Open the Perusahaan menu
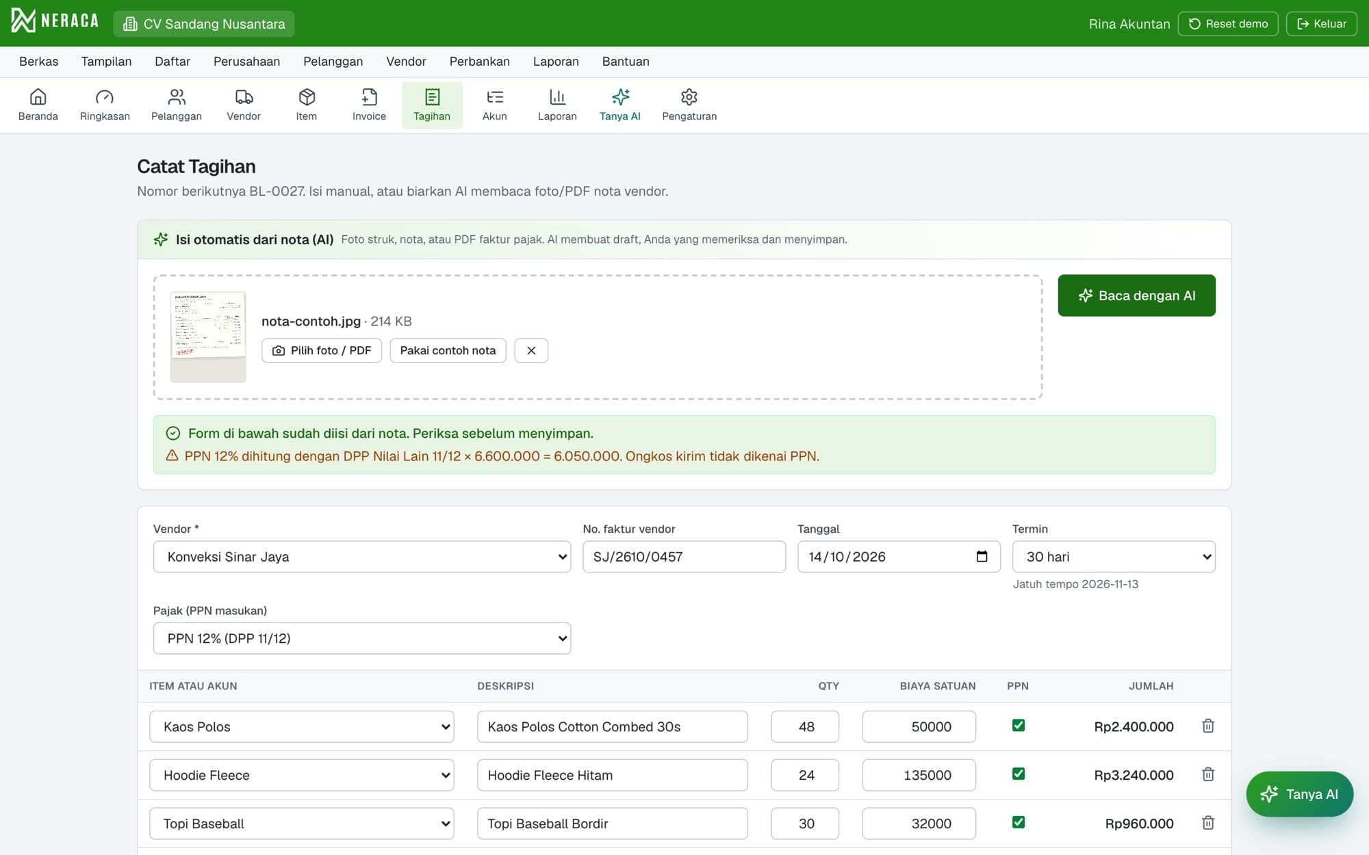The image size is (1369, 855). [246, 62]
